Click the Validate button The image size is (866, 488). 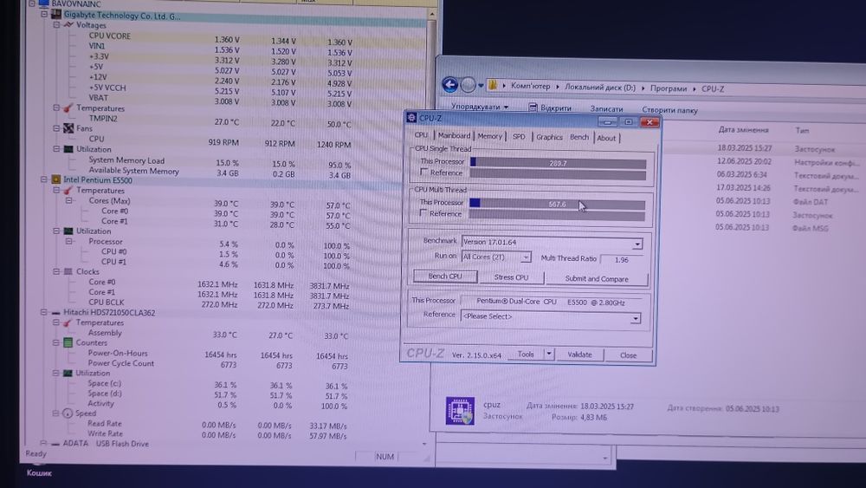pos(579,355)
